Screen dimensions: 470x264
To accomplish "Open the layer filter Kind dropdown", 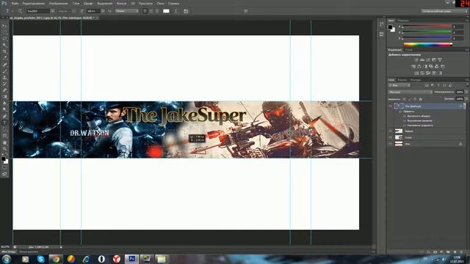I will [x=399, y=86].
